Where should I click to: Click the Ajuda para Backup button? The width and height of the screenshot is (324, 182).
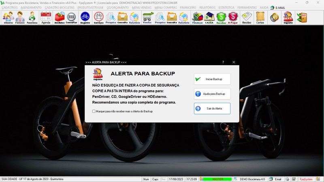212,94
